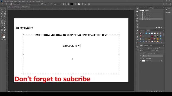Open the Window menu
This screenshot has height=96, width=172.
coord(38,1)
